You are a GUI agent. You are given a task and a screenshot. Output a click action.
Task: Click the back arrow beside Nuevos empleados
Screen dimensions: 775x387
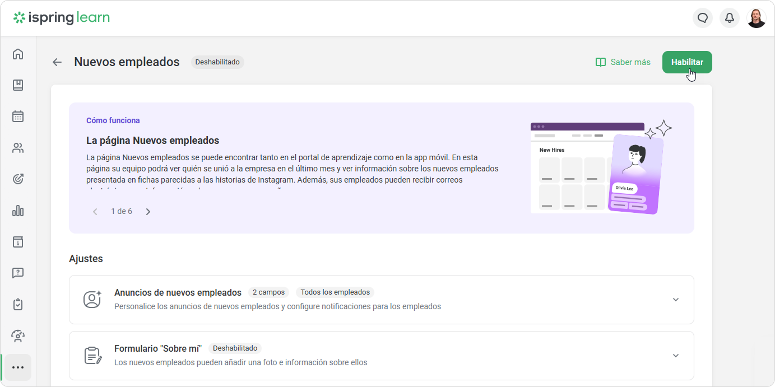[57, 62]
